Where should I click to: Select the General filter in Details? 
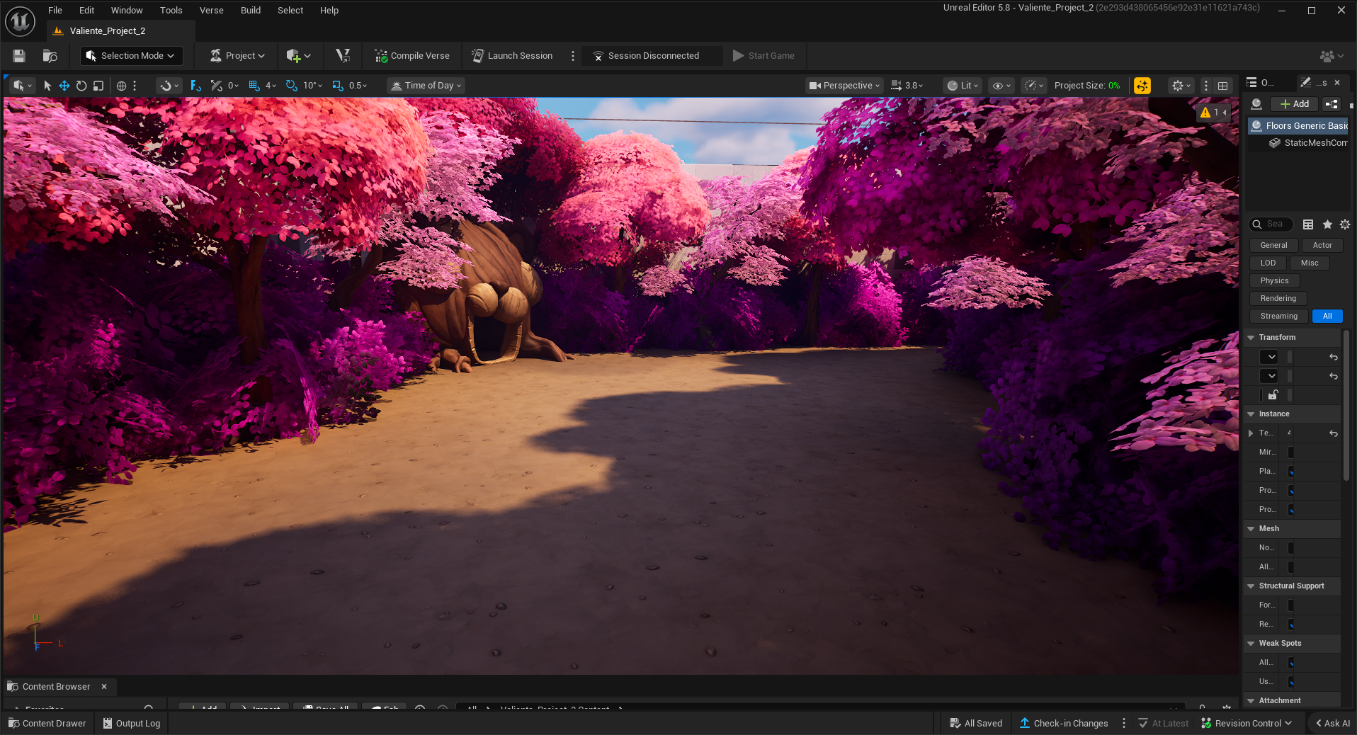pyautogui.click(x=1274, y=246)
